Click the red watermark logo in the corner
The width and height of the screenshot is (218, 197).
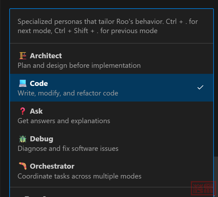[x=204, y=188]
